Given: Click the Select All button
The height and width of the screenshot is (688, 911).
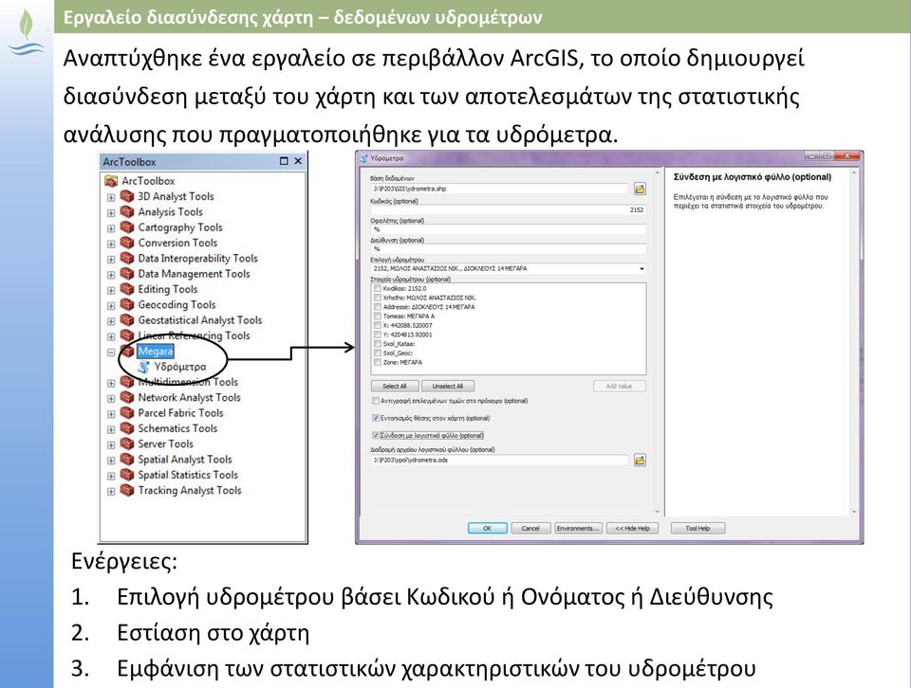Looking at the screenshot, I should (395, 387).
